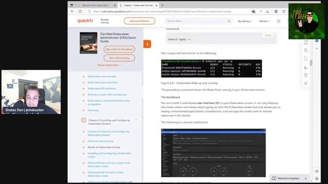The width and height of the screenshot is (328, 184).
Task: Click the browser sidebar settings gear icon
Action: (x=317, y=179)
